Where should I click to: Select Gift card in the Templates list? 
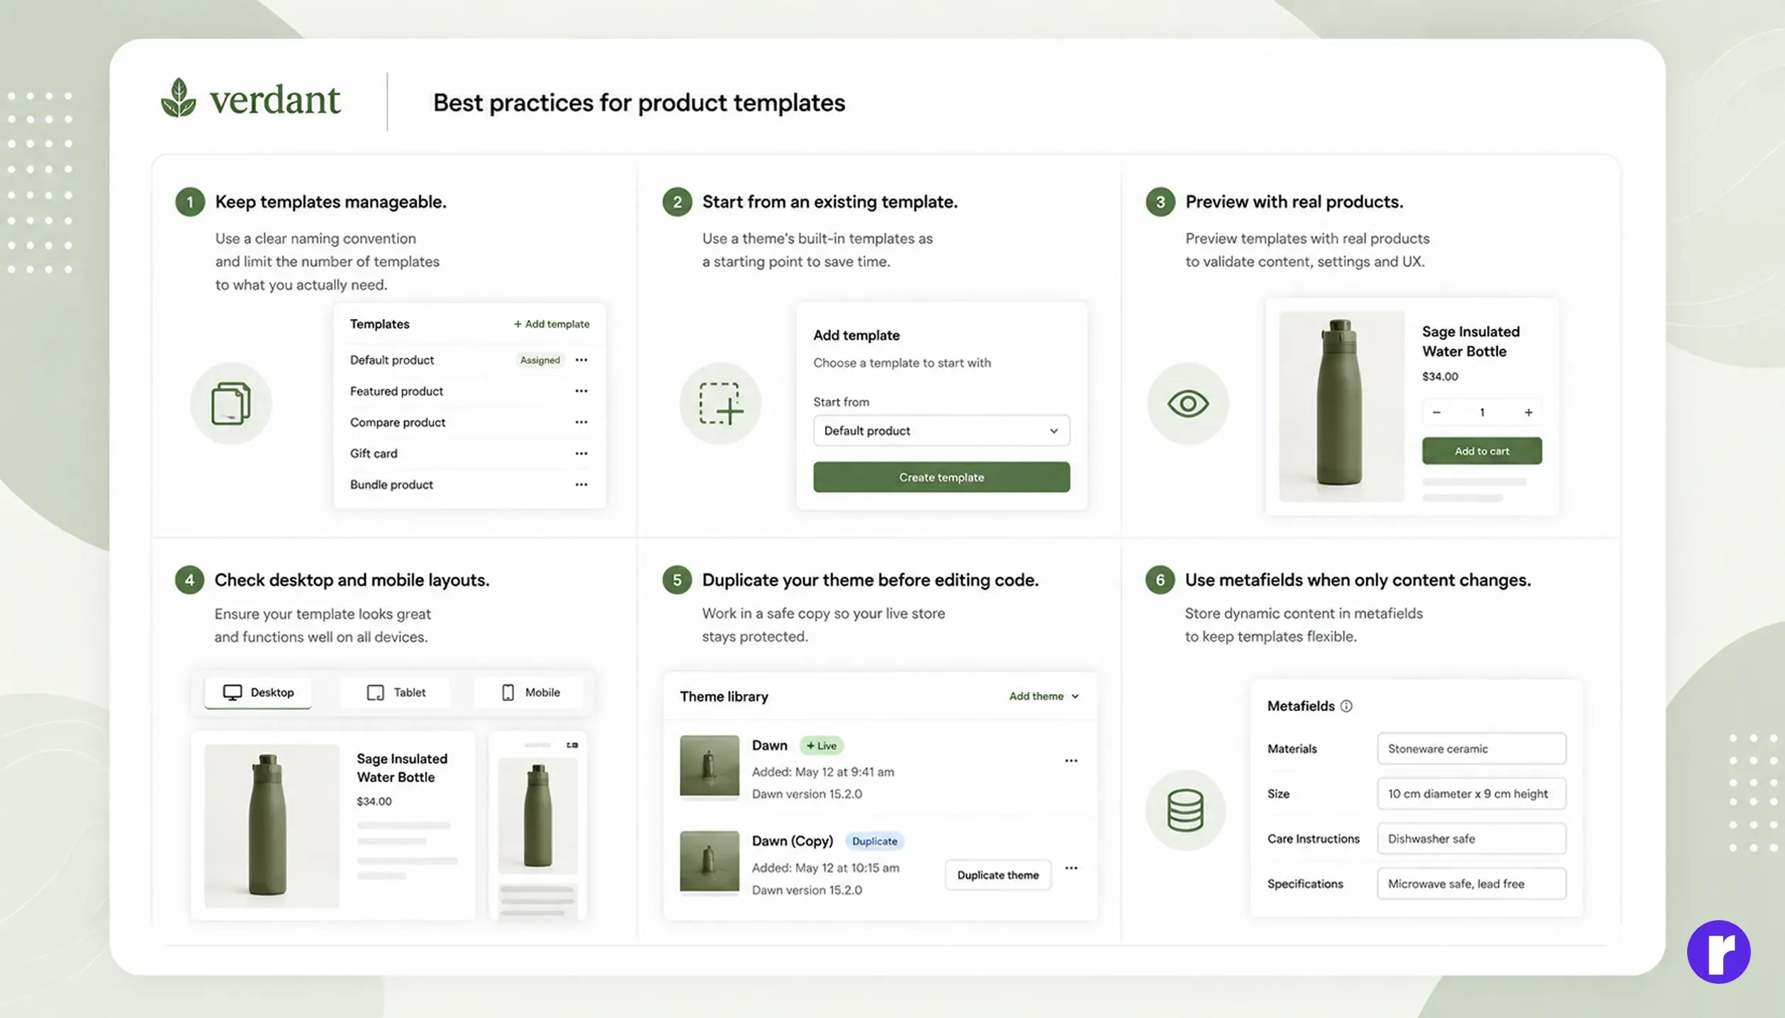point(374,454)
